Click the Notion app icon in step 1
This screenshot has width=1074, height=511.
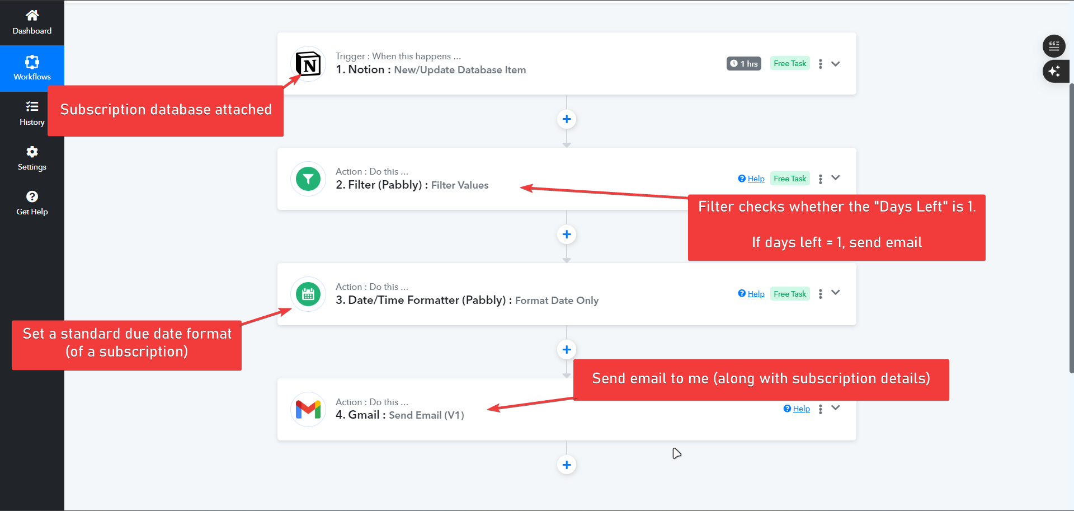pos(308,64)
